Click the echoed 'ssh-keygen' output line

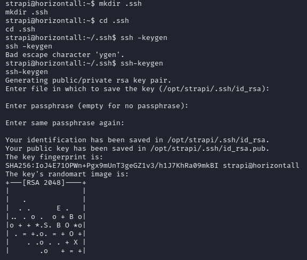point(27,72)
